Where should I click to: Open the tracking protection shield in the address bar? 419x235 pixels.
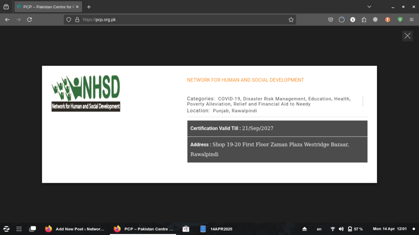pos(69,20)
